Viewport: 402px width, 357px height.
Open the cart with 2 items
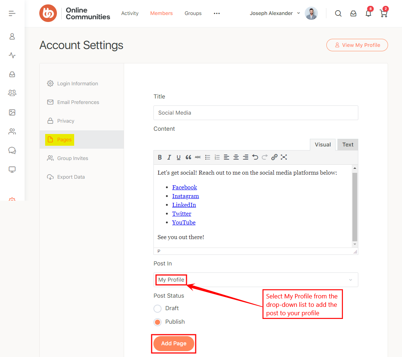(x=383, y=13)
